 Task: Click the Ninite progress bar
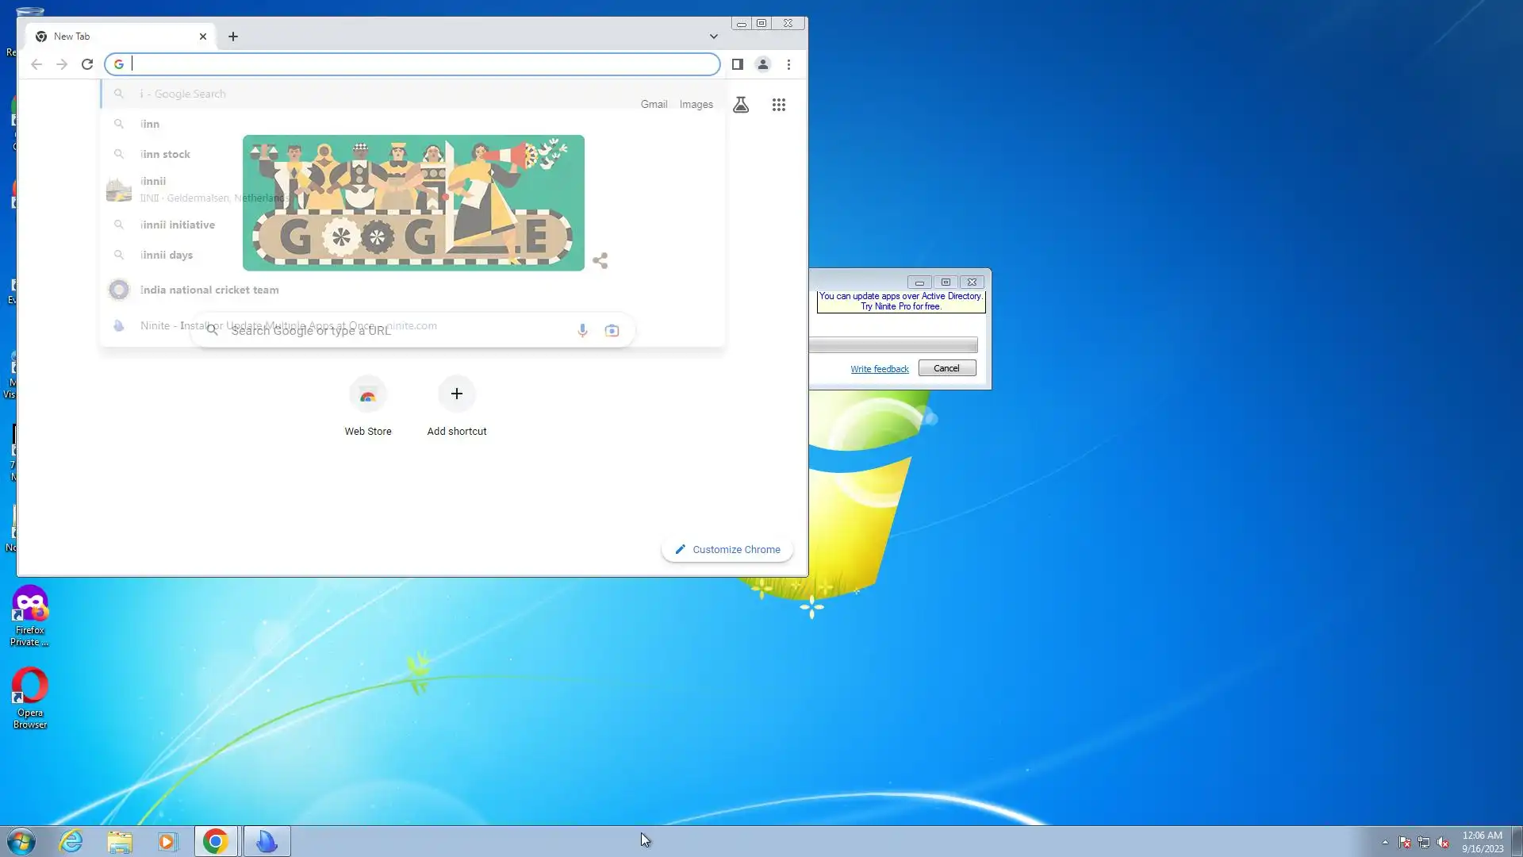point(893,345)
